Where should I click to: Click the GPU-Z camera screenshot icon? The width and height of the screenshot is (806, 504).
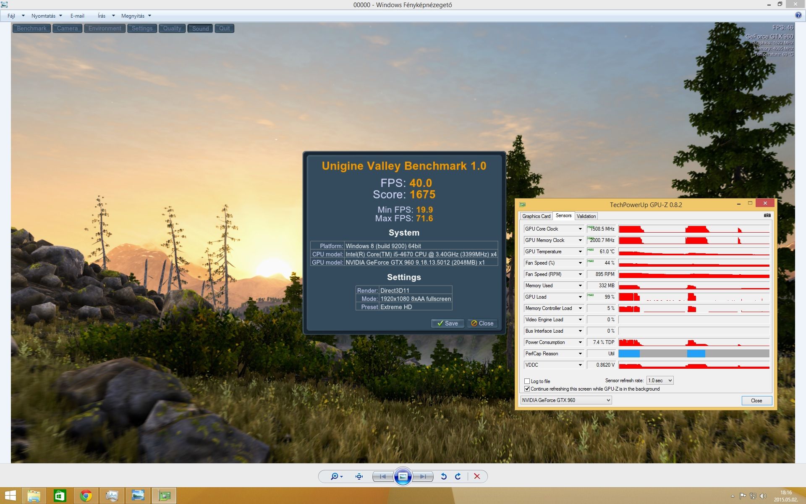(767, 215)
